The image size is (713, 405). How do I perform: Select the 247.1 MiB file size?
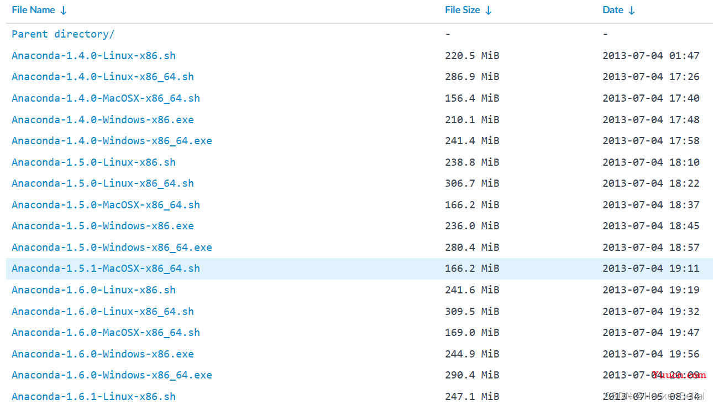point(472,397)
